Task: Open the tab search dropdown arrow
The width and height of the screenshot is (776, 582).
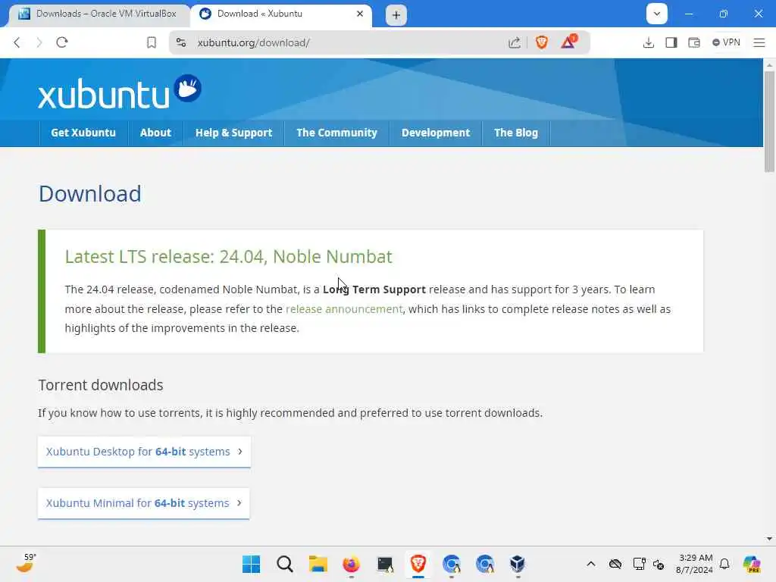Action: (657, 14)
